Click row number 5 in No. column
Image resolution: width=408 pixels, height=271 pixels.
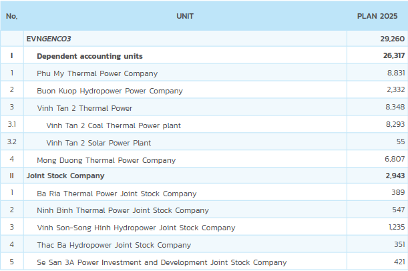pyautogui.click(x=12, y=262)
